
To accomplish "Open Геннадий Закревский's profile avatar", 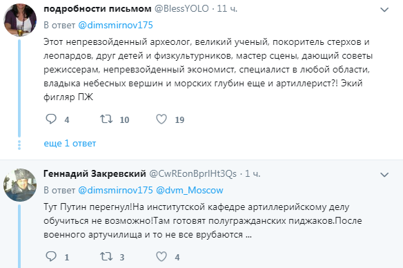I will pyautogui.click(x=20, y=185).
